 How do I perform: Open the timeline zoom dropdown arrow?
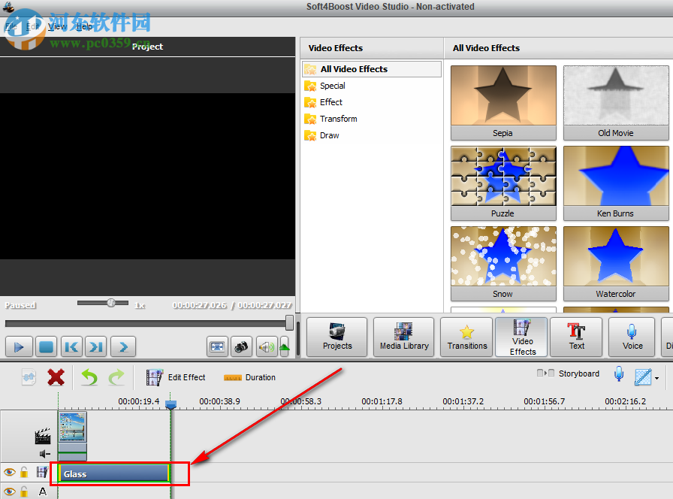[x=656, y=378]
